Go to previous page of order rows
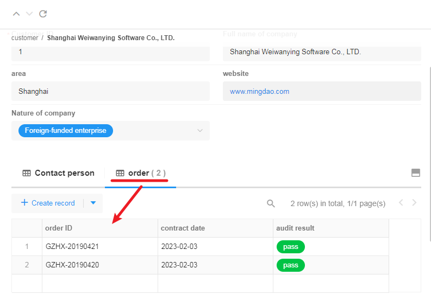The image size is (431, 307). click(401, 203)
